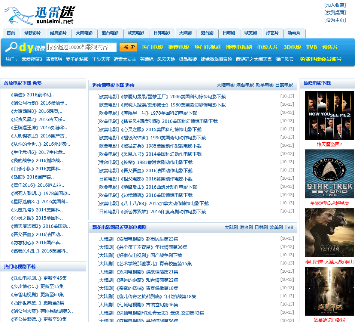This screenshot has width=355, height=322.
Task: Click the [欧美电影] tag before 《心灵之眼》
Action: pos(108,130)
